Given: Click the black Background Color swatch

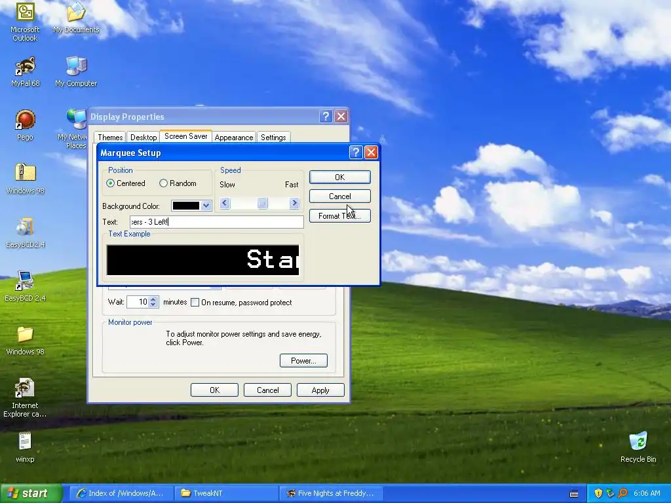Looking at the screenshot, I should pos(186,206).
